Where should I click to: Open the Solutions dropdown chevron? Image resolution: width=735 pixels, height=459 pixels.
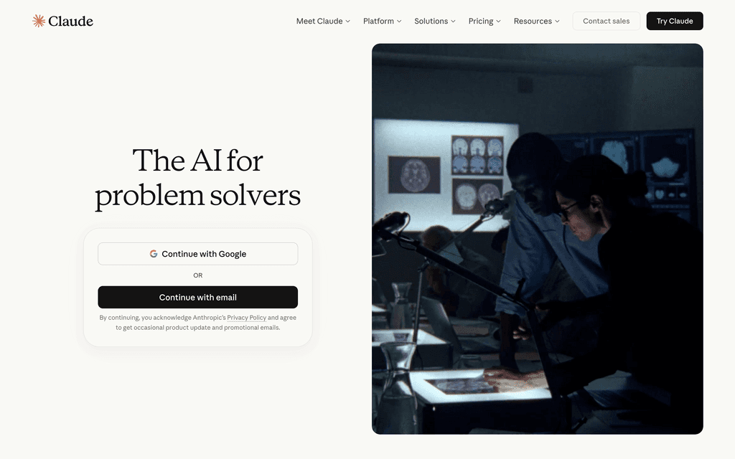454,21
